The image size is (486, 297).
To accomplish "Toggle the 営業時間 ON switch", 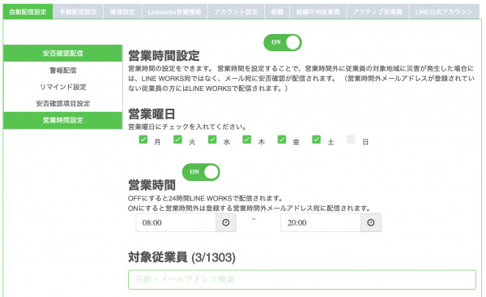I will [201, 172].
